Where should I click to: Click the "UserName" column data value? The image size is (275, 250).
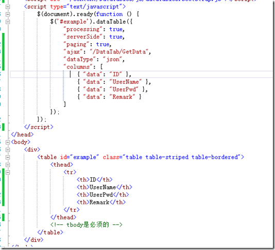(x=126, y=82)
